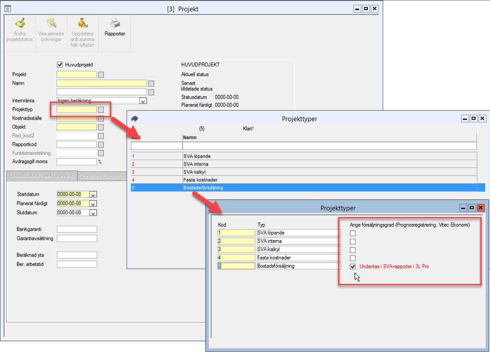Click Kod field 1 in Projekttyper editor
490x353 pixels.
click(236, 232)
